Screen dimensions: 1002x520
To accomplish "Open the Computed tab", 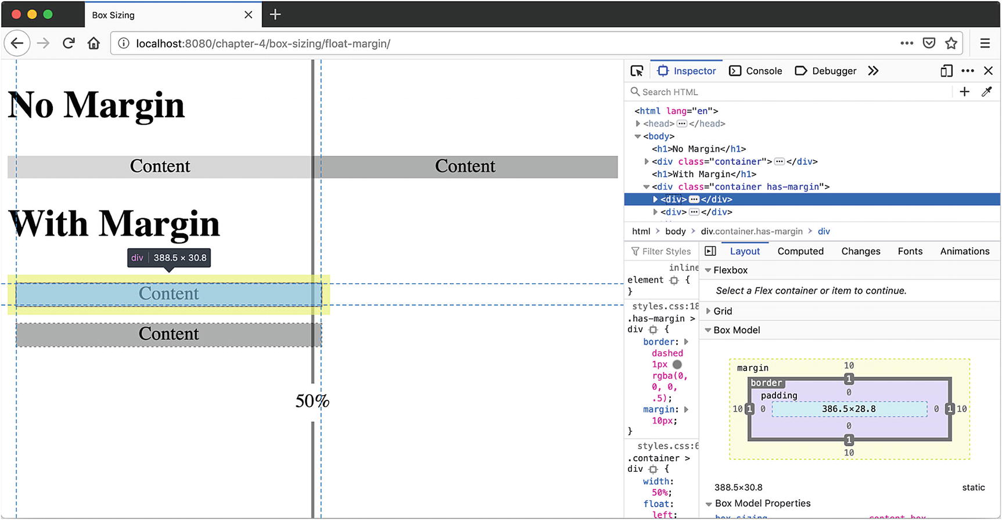I will pyautogui.click(x=800, y=251).
